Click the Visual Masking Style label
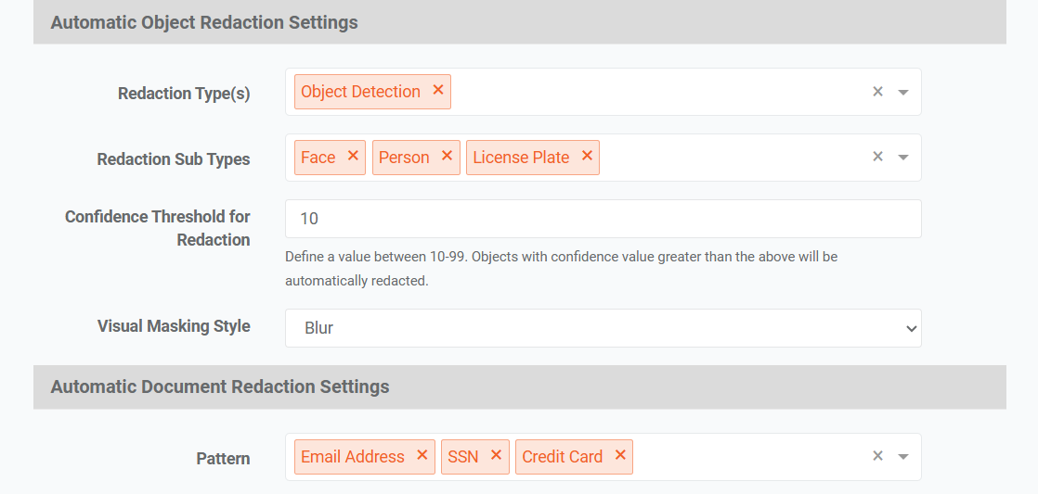Viewport: 1038px width, 494px height. (x=174, y=326)
